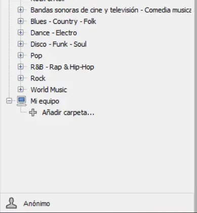Select the Dance - Electro label
This screenshot has height=213, width=197.
[54, 33]
